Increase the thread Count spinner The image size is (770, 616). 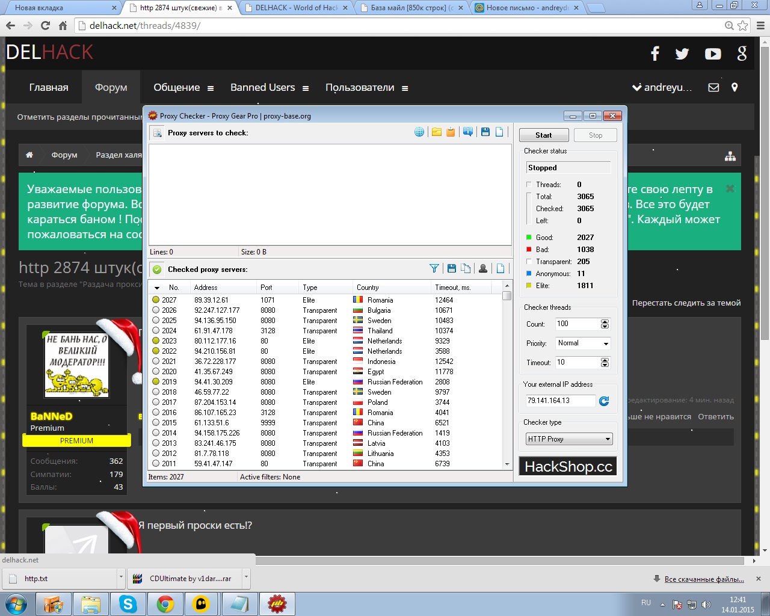[x=605, y=322]
